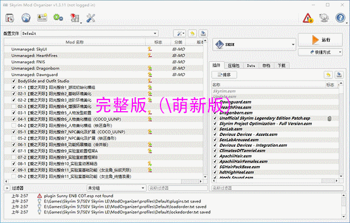Sort by category column header
350x223 pixels.
coord(178,42)
